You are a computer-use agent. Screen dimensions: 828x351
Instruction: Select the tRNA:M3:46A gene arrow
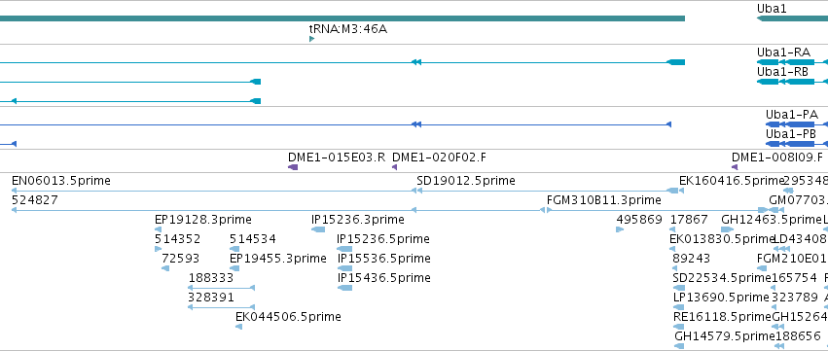[311, 39]
